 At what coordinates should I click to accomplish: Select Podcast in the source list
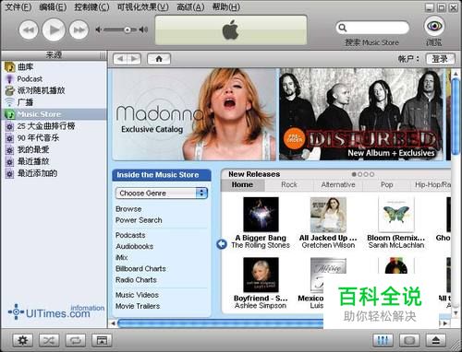coord(54,78)
